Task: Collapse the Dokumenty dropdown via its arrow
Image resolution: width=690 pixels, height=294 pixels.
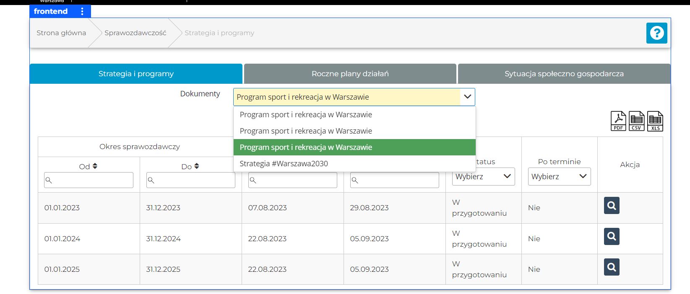Action: click(467, 97)
